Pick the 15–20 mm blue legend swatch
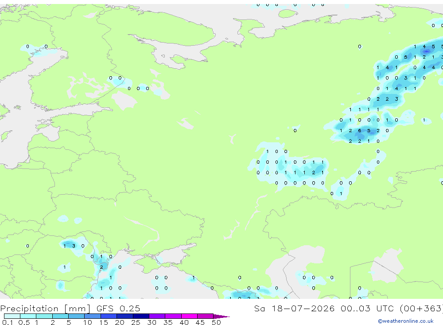Screen dimensions: 443x325 click(x=109, y=316)
